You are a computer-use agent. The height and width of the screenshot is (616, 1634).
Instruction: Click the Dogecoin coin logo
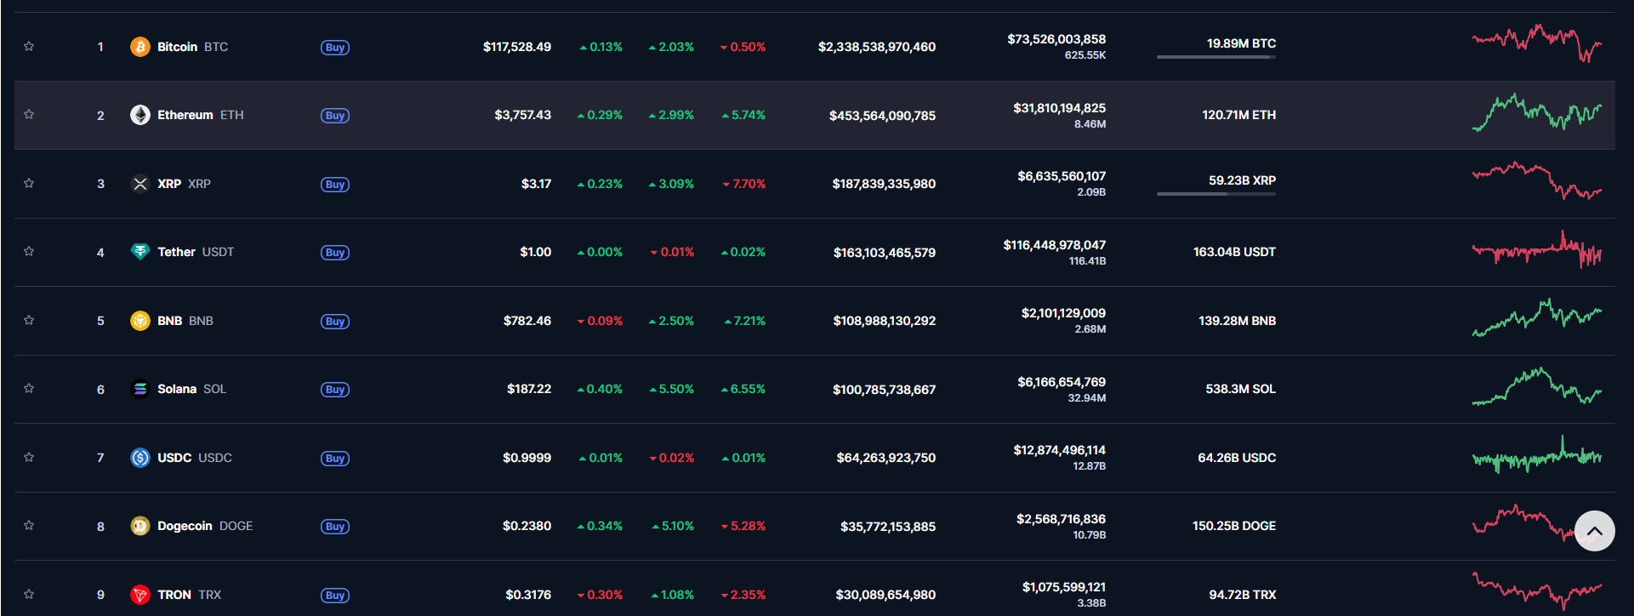pyautogui.click(x=140, y=526)
